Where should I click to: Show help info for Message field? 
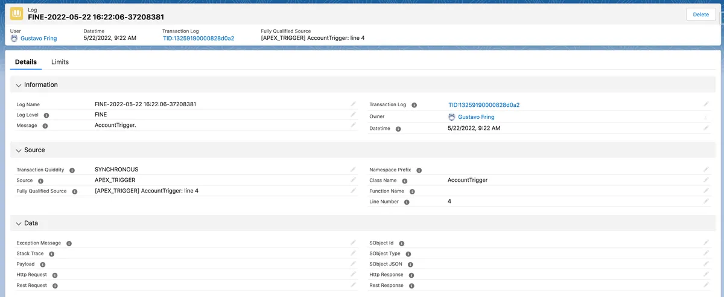point(45,126)
